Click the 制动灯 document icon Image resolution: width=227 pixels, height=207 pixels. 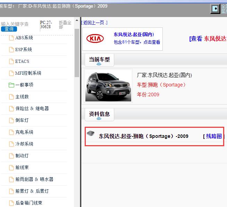(x=11, y=156)
